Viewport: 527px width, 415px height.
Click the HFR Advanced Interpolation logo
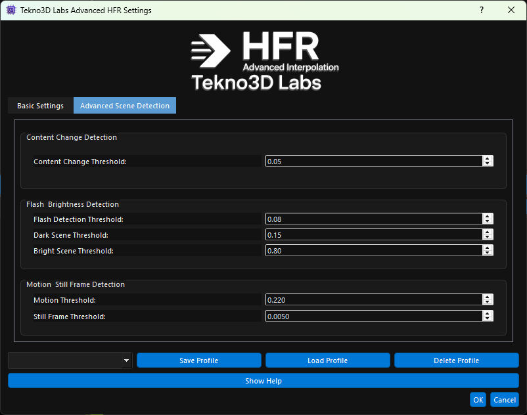[265, 61]
